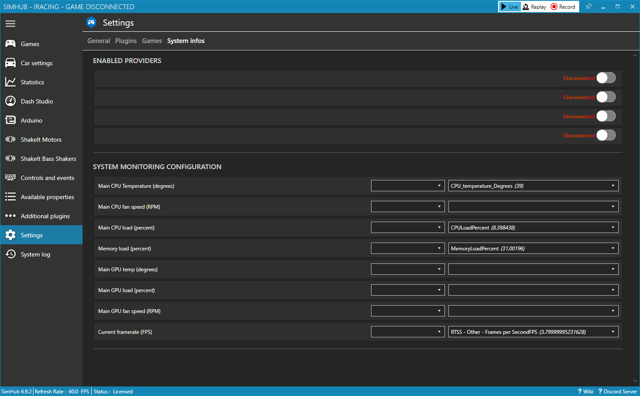Open ShakeIt Motors settings

coord(10,139)
